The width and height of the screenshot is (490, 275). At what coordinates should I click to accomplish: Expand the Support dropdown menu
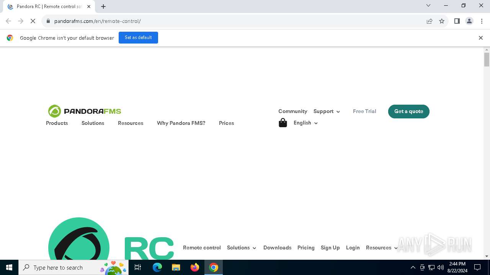click(x=327, y=111)
